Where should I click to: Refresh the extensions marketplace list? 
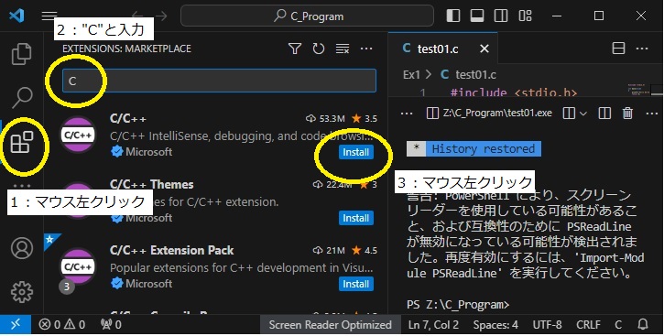click(x=319, y=49)
